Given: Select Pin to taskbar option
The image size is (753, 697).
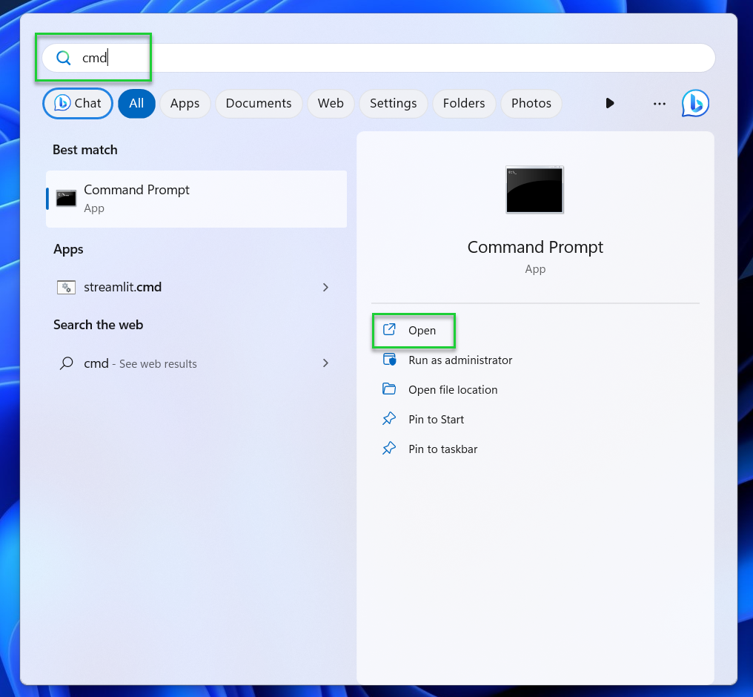Looking at the screenshot, I should pyautogui.click(x=442, y=449).
